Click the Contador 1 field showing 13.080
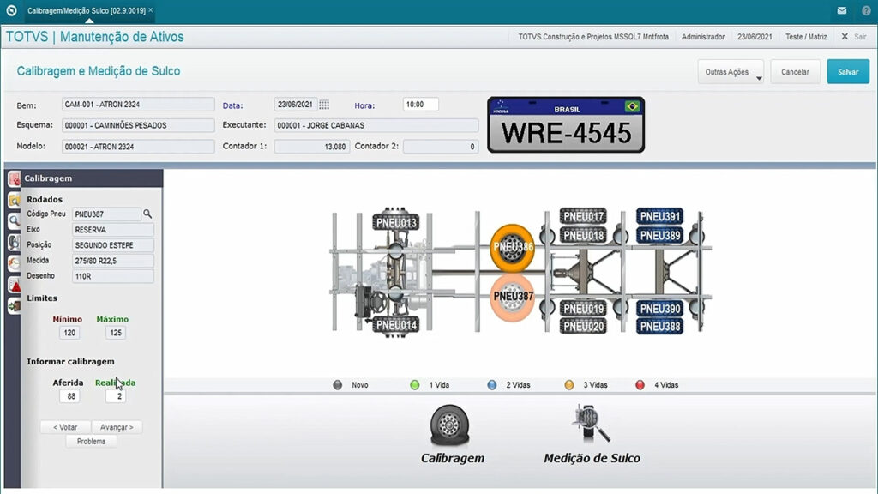The width and height of the screenshot is (878, 494). (x=312, y=146)
